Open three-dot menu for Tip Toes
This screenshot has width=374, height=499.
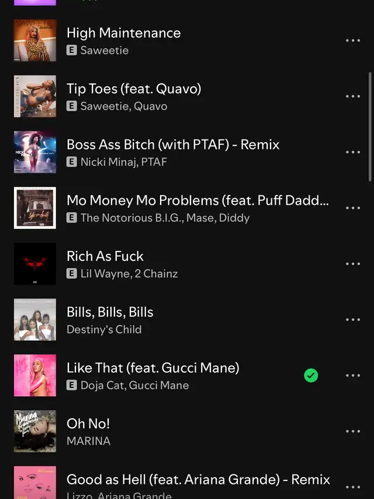click(352, 96)
